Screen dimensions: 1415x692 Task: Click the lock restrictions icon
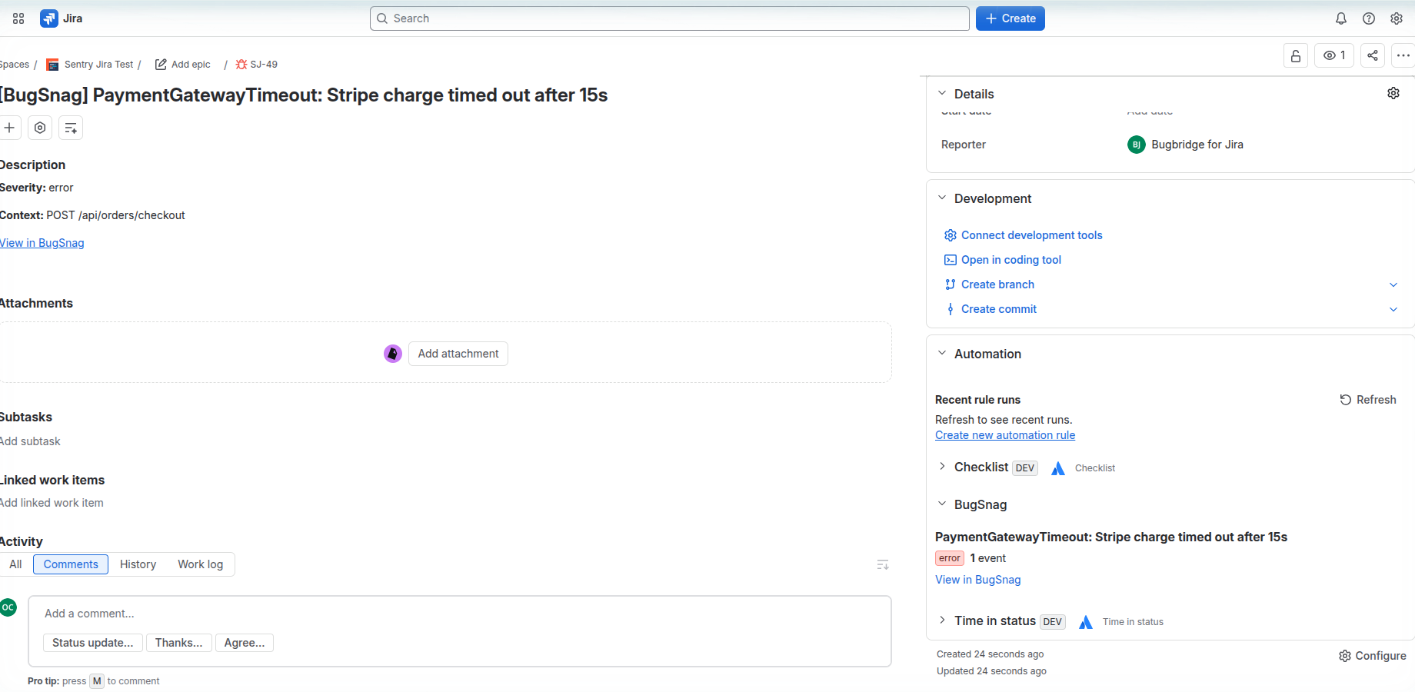pyautogui.click(x=1296, y=55)
